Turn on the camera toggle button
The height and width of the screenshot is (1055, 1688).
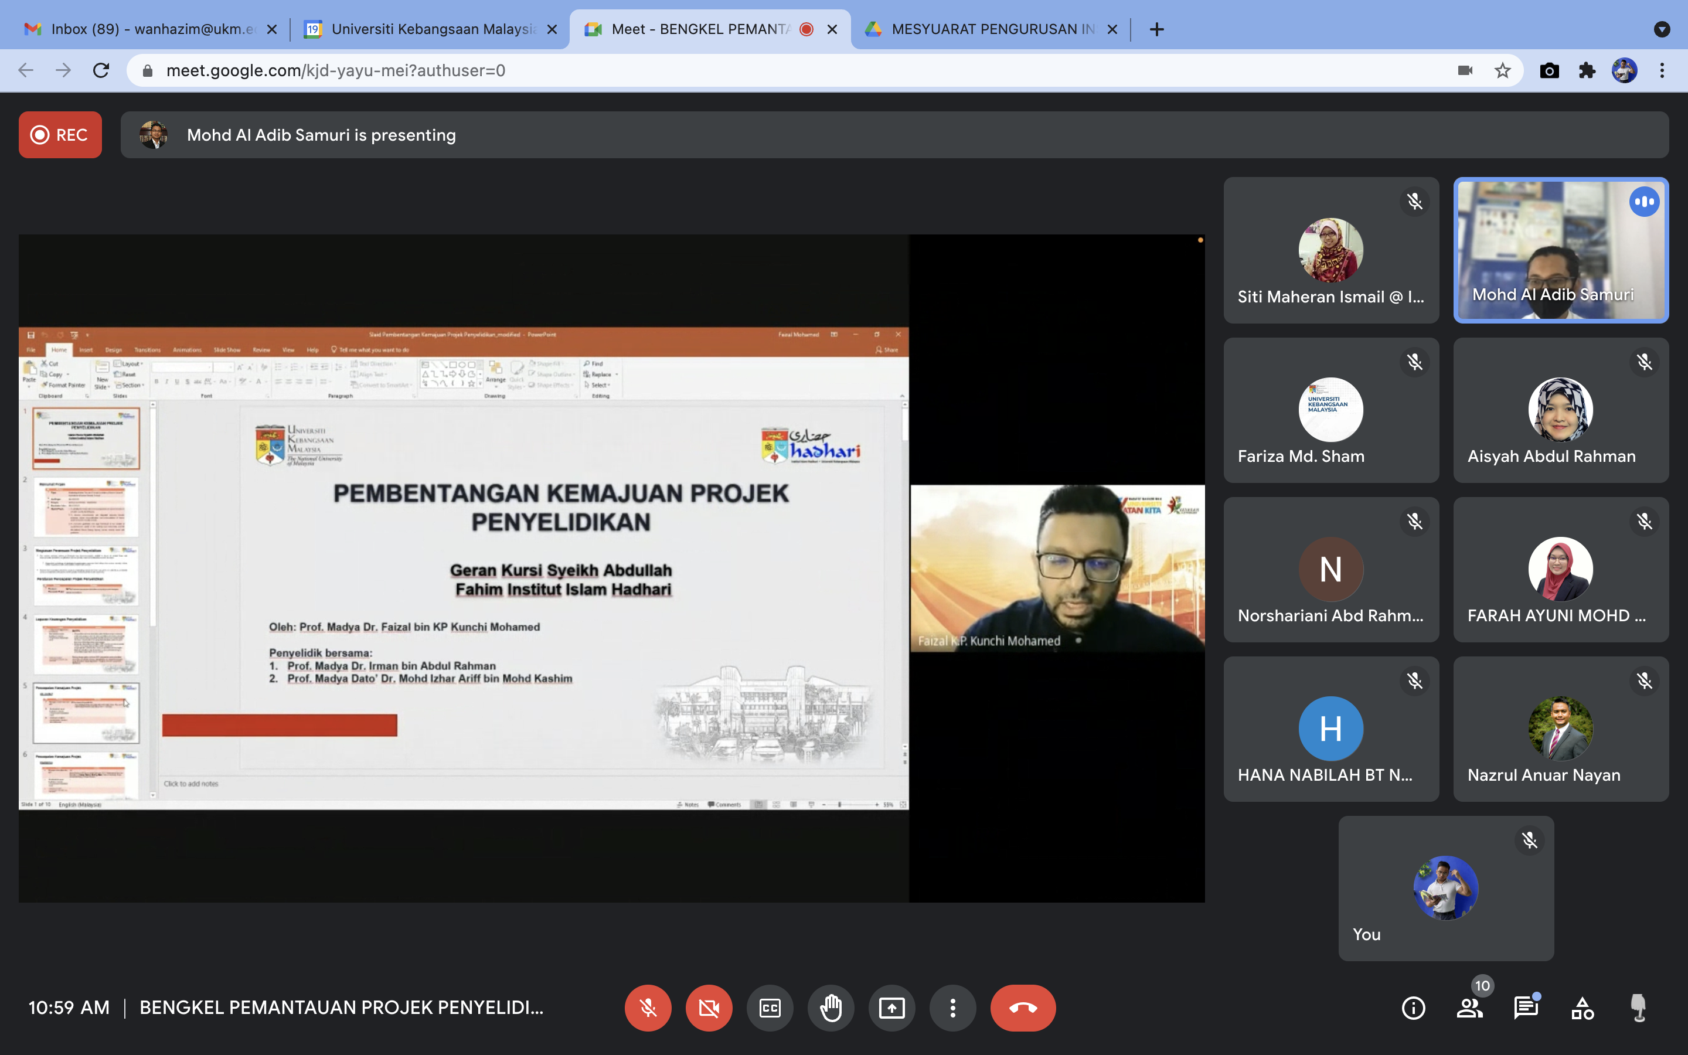[709, 1008]
